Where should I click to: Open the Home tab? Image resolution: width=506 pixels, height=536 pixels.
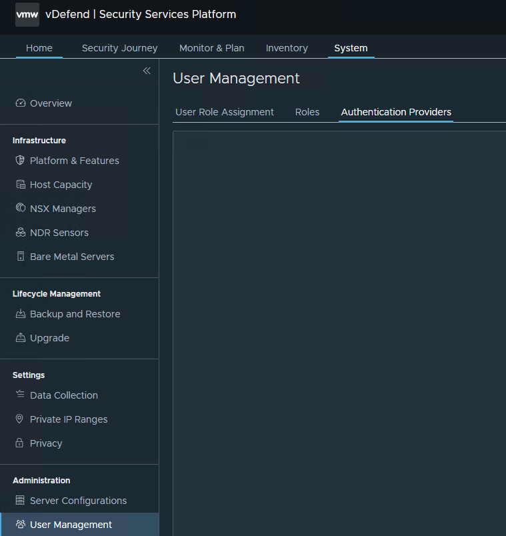click(x=39, y=48)
